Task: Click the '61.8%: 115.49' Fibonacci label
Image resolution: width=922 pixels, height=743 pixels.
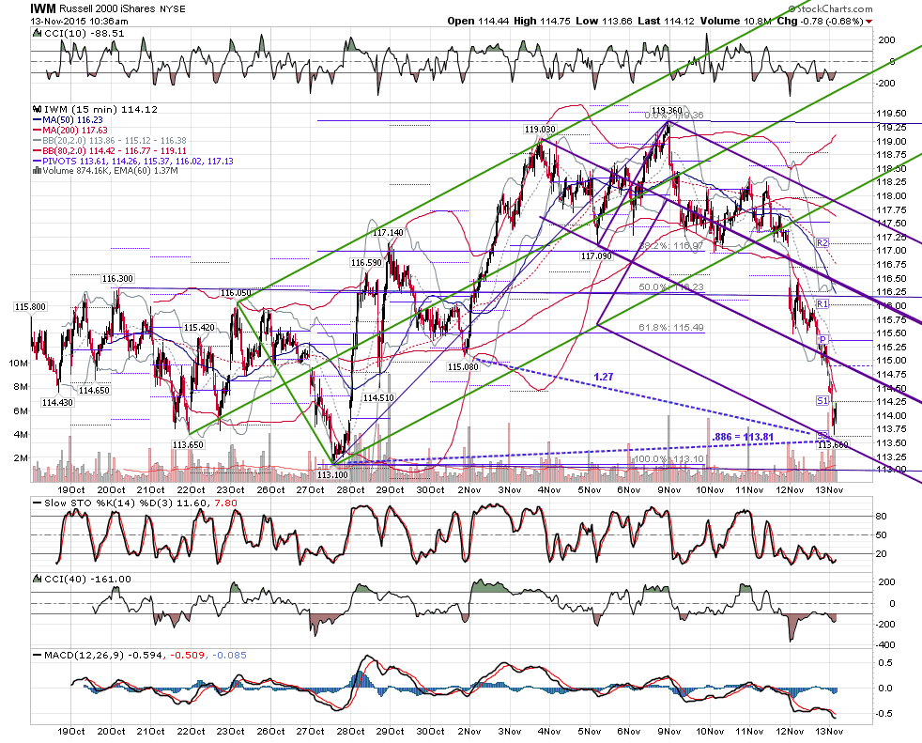Action: click(671, 328)
